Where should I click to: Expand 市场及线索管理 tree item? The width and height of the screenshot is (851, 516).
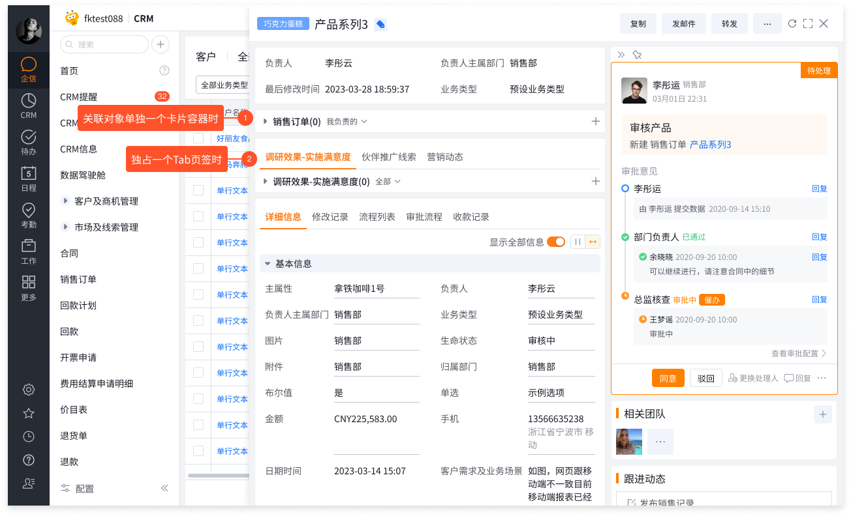[65, 227]
